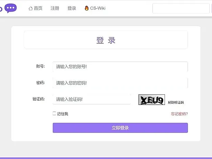
Task: Click the 密码 password input field
Action: pos(120,83)
